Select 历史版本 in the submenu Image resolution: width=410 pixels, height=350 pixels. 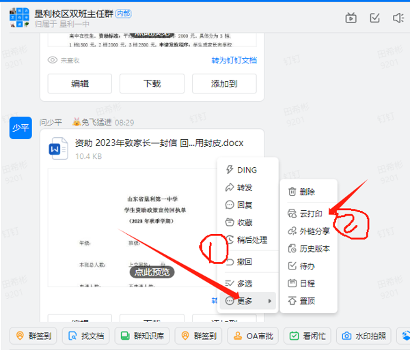tap(309, 248)
